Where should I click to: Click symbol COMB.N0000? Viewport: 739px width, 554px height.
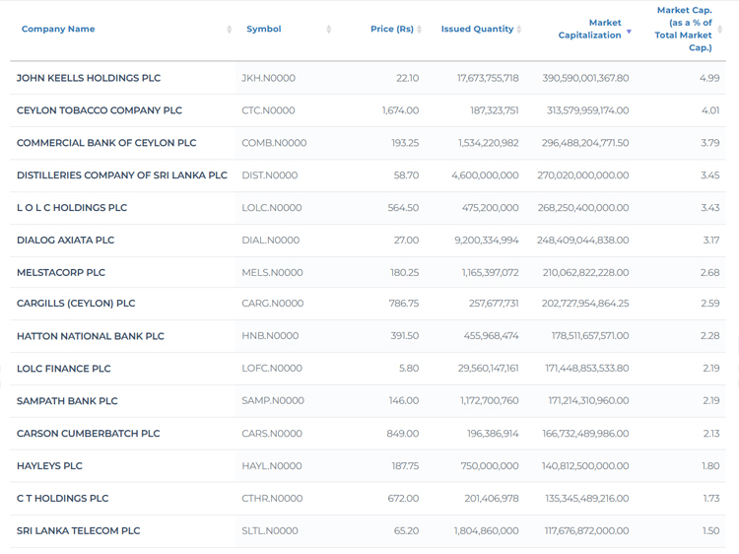coord(274,143)
